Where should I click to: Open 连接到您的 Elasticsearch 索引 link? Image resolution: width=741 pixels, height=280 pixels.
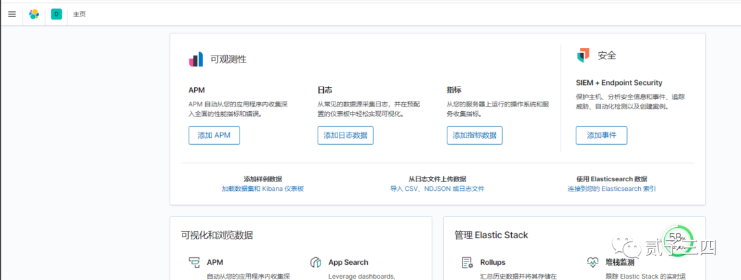click(x=611, y=189)
